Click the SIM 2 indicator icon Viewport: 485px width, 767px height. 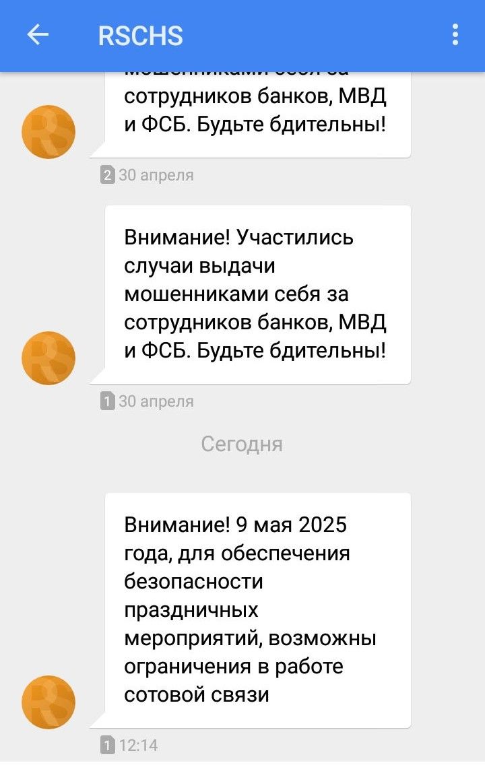[107, 176]
